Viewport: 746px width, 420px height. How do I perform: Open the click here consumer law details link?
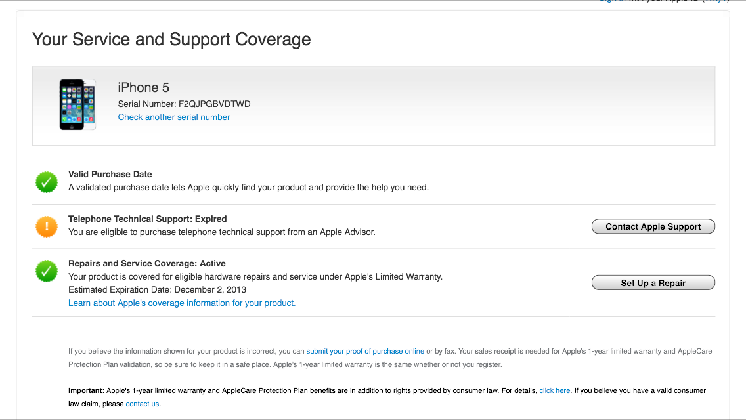[x=554, y=391]
